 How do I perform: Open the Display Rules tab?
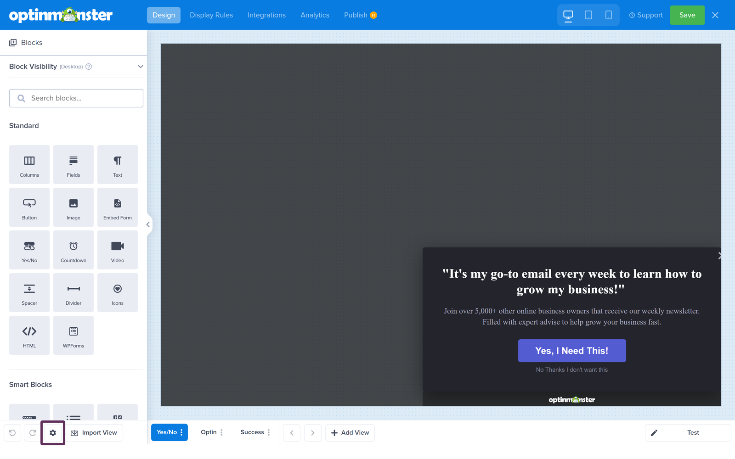[211, 15]
